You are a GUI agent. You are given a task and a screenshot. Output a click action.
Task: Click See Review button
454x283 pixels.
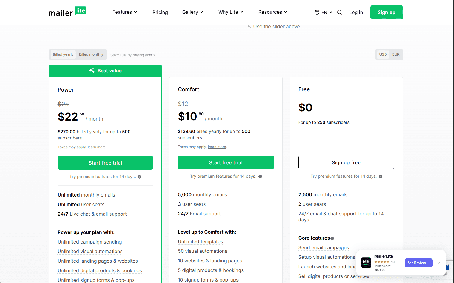(418, 263)
